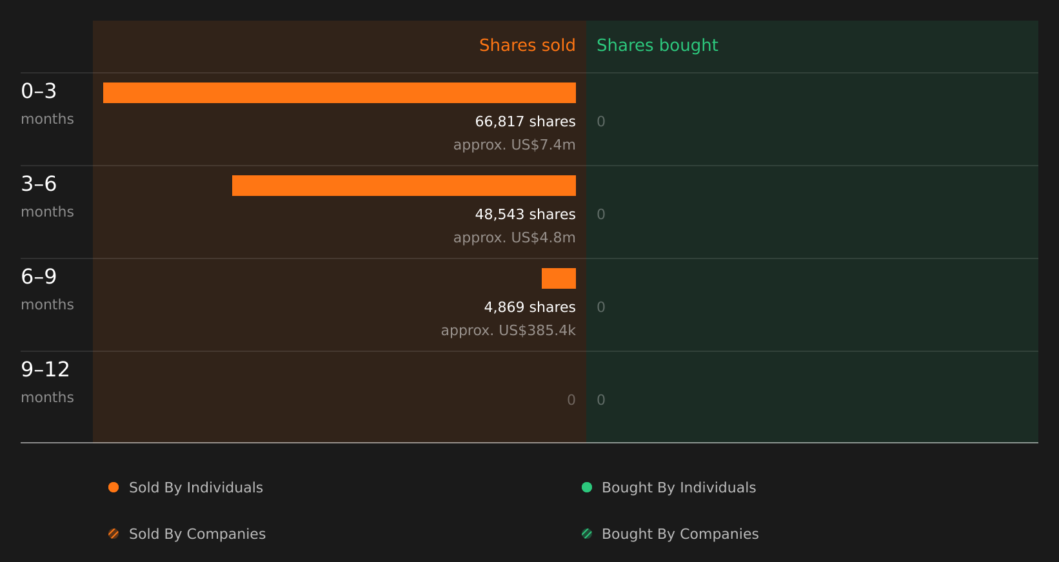Select the Bought By Individuals legend label
The height and width of the screenshot is (562, 1059).
[679, 488]
